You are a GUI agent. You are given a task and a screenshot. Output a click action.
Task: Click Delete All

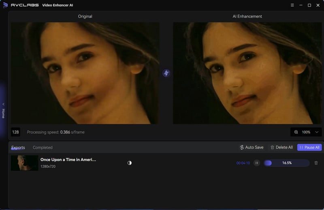(281, 147)
